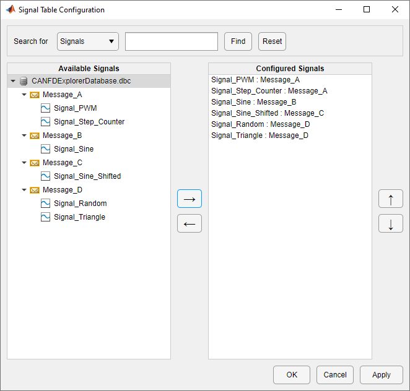
Task: Add signal with right arrow button
Action: pyautogui.click(x=190, y=199)
